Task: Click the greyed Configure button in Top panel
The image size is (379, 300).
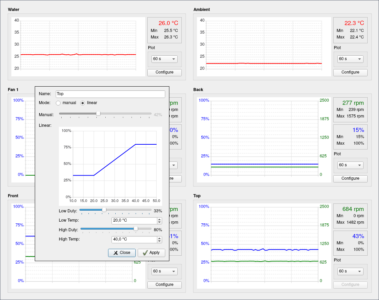Action: [350, 285]
